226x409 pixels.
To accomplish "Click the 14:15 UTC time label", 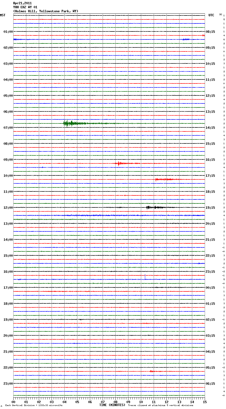I will pos(210,128).
